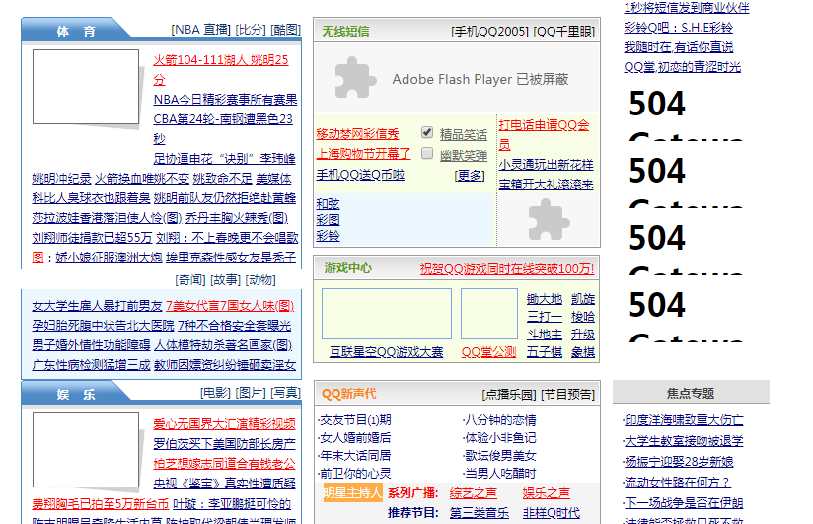Open 杨振宁迎娶28岁新娘 link

[679, 462]
